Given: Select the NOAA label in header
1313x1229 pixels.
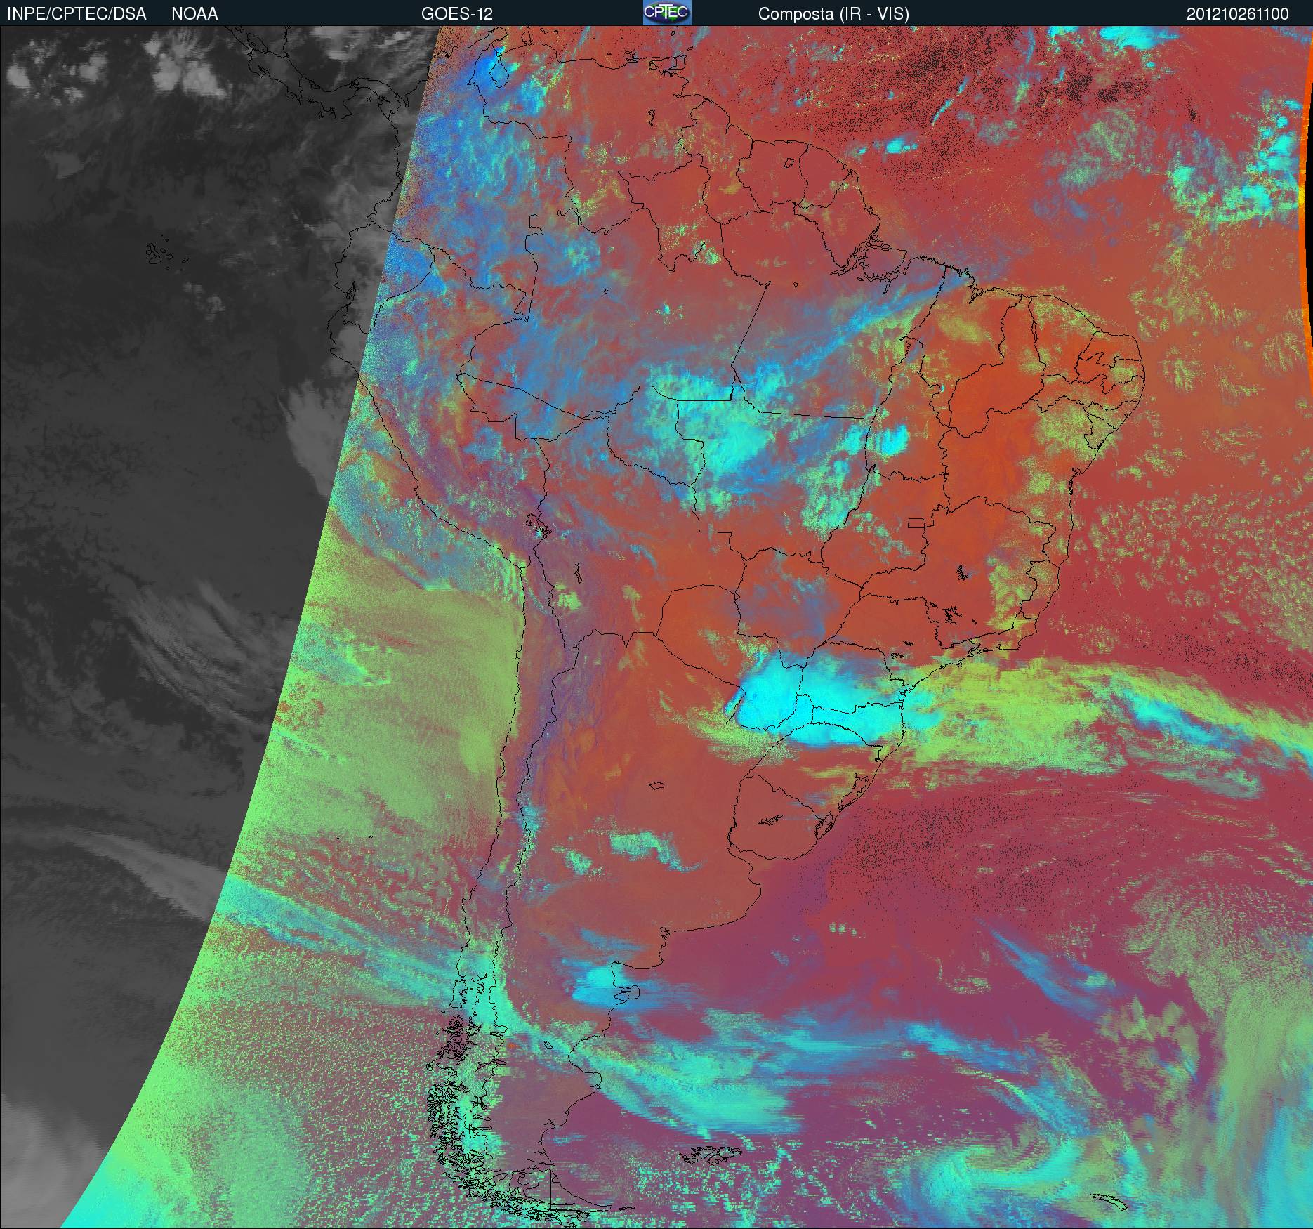Looking at the screenshot, I should pyautogui.click(x=194, y=14).
